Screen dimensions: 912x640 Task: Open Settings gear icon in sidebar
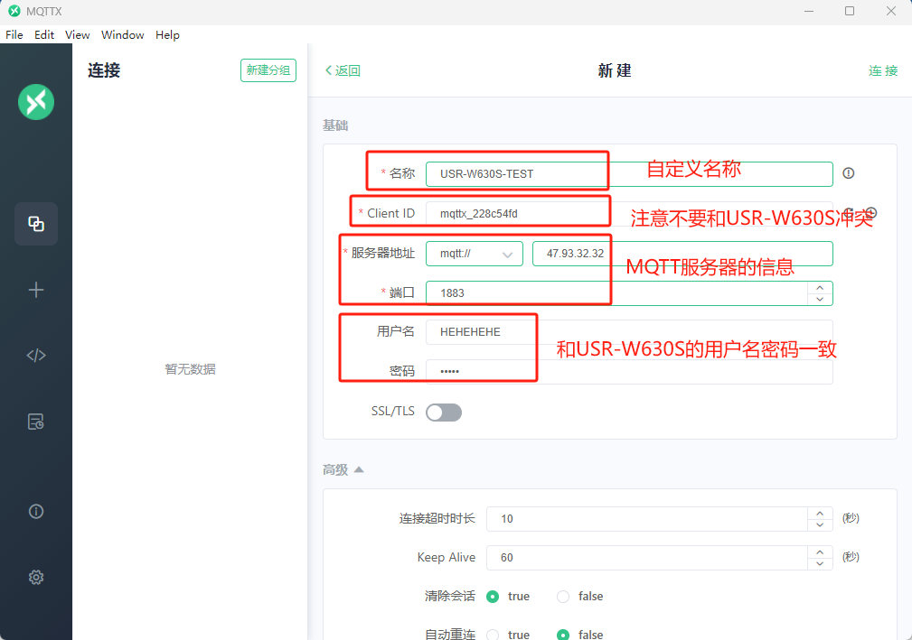36,577
